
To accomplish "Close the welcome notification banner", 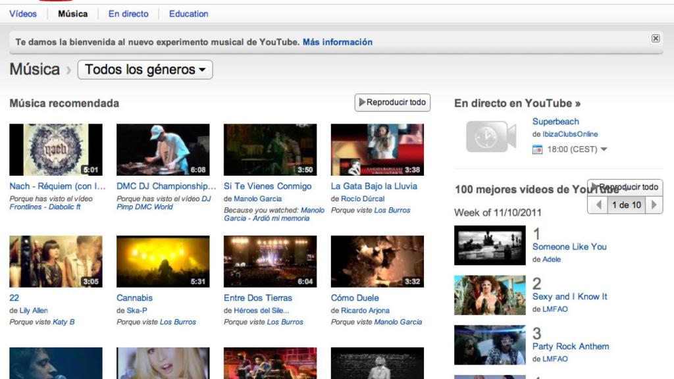I will [x=655, y=39].
